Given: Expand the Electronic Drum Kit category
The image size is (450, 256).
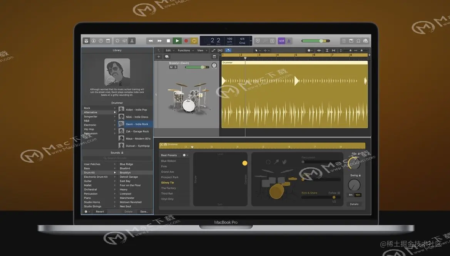Looking at the screenshot, I should (x=115, y=177).
